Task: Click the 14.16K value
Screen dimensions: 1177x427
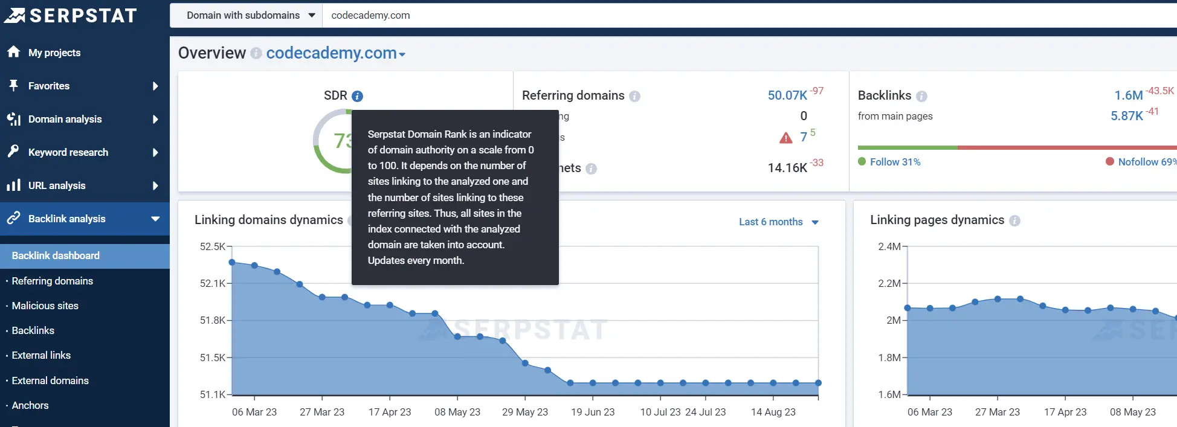Action: [787, 168]
